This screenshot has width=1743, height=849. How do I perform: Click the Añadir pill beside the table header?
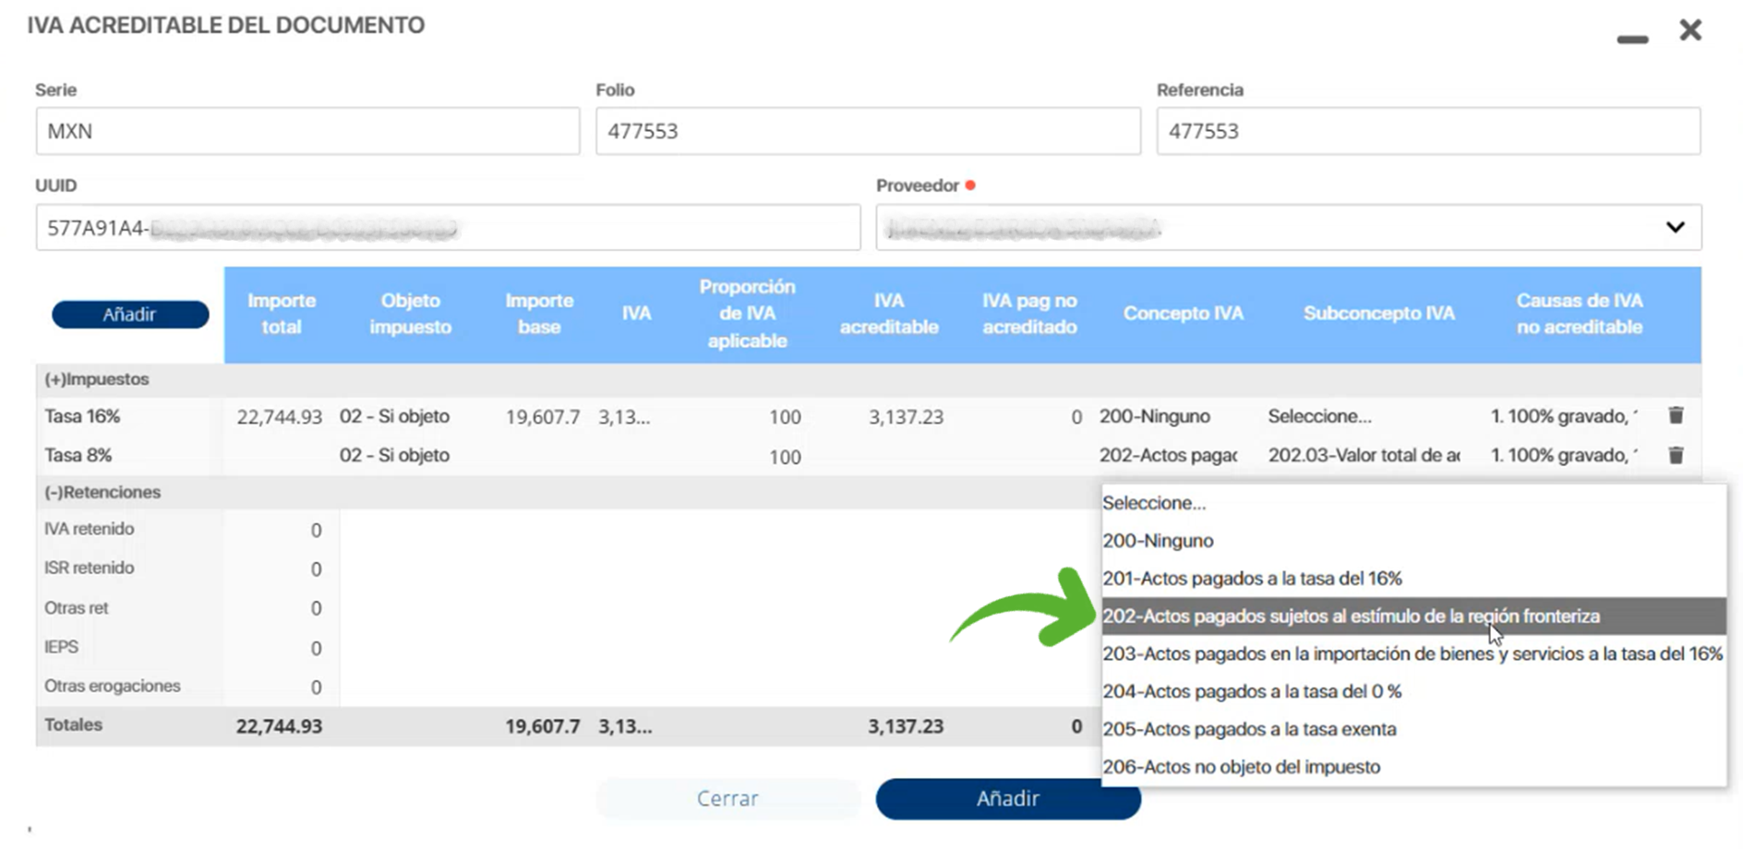tap(130, 315)
